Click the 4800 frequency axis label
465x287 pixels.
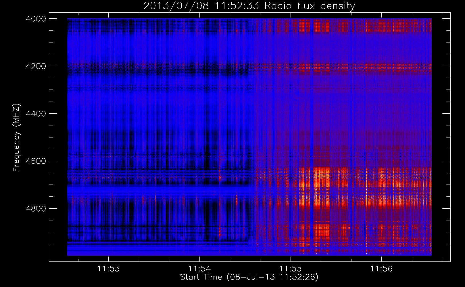pos(36,208)
